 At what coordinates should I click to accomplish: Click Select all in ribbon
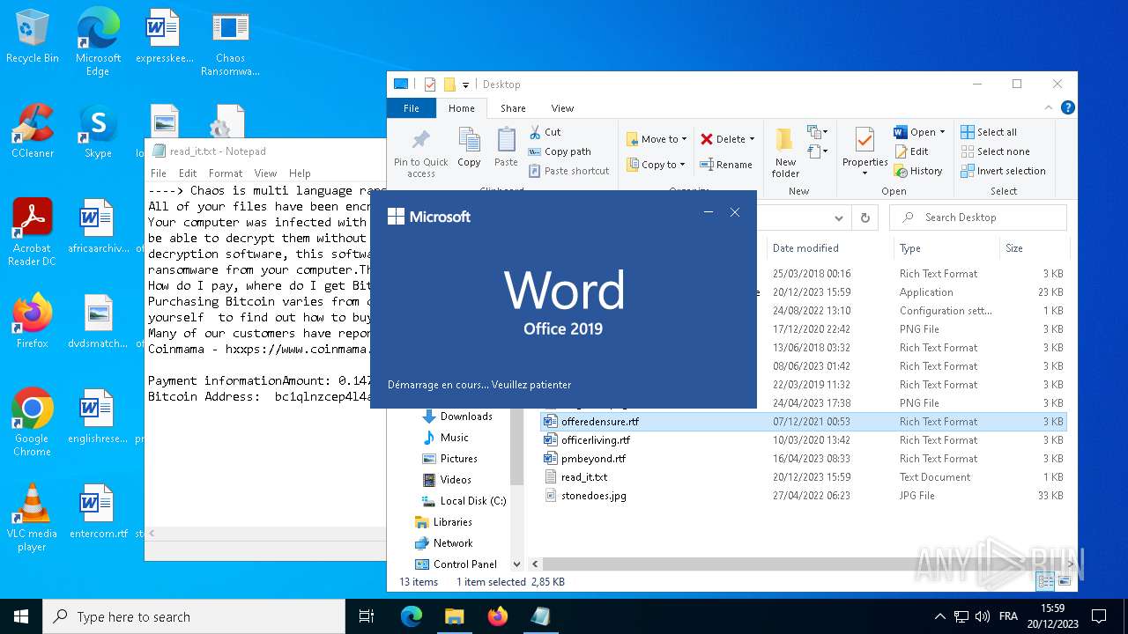coord(989,132)
